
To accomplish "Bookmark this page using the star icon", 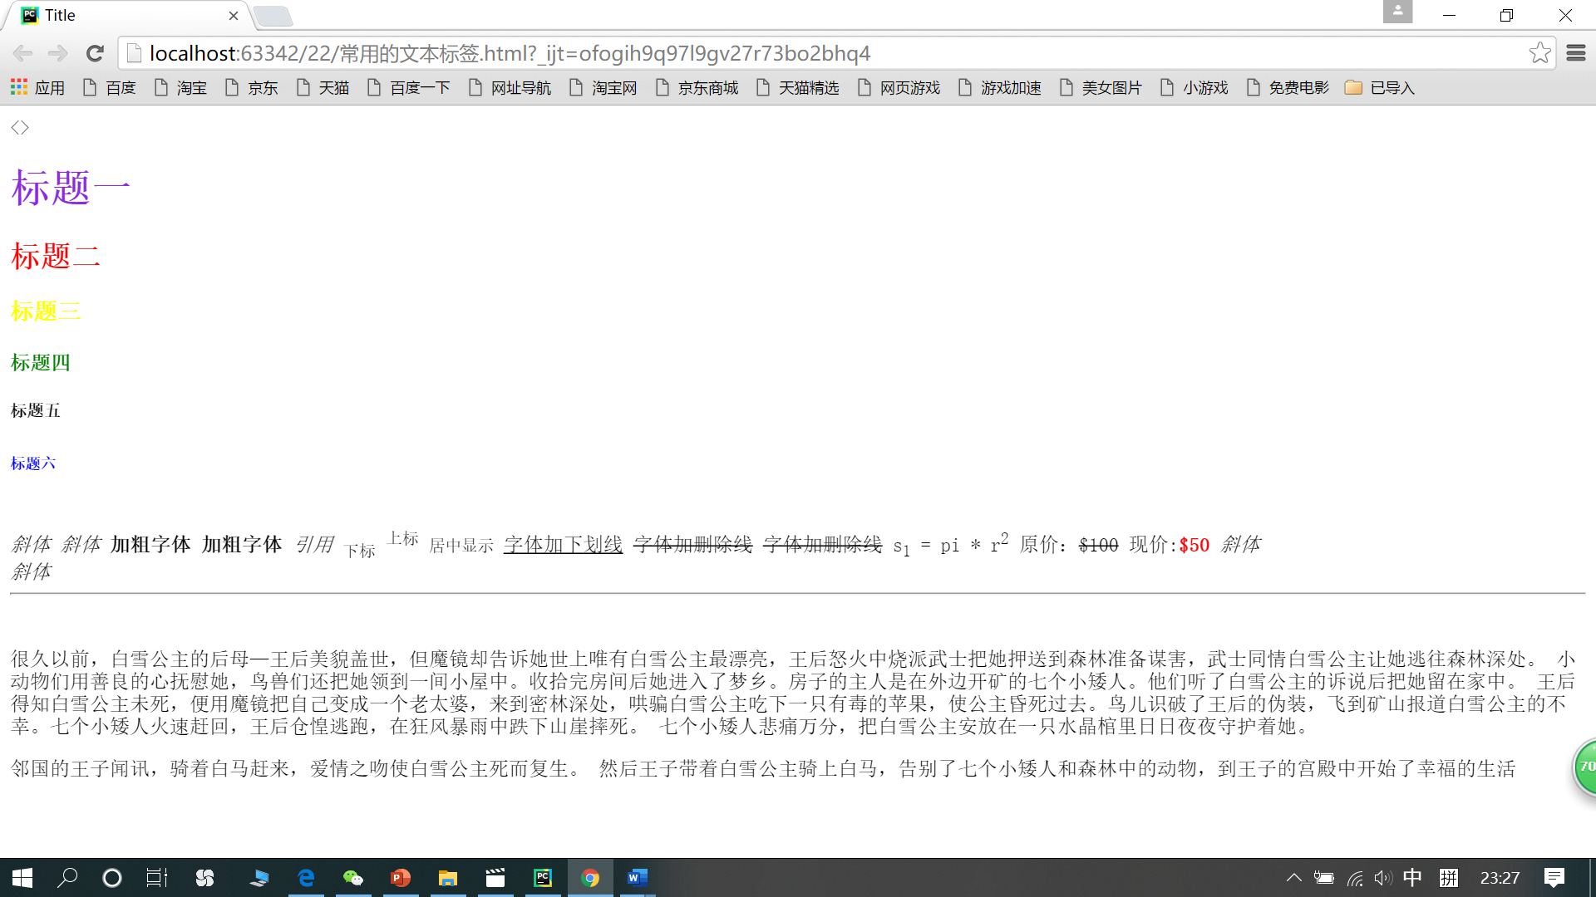I will pos(1540,52).
